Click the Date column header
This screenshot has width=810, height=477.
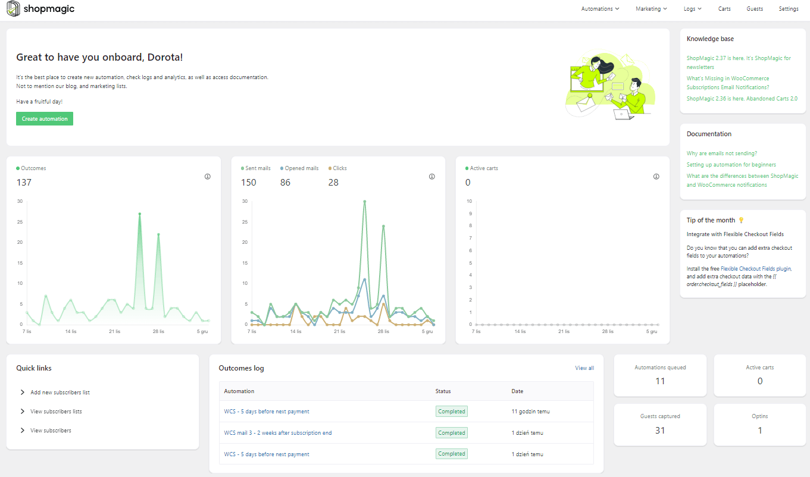(x=517, y=391)
